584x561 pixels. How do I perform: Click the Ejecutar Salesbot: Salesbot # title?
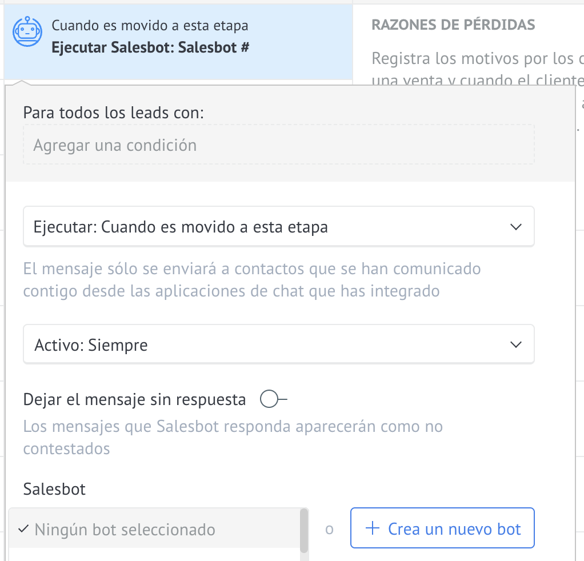tap(150, 47)
